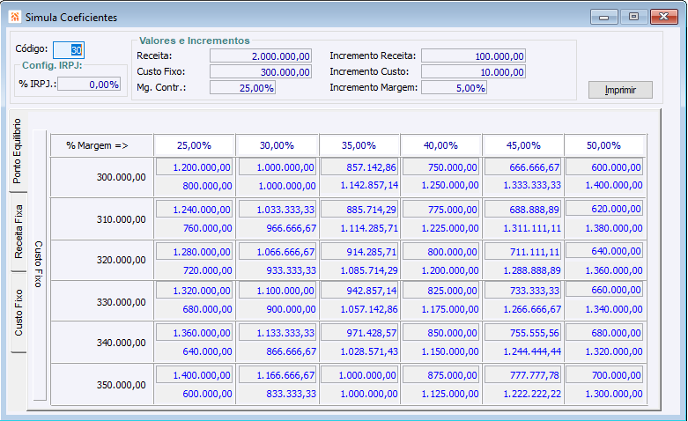Image resolution: width=688 pixels, height=421 pixels.
Task: Click the cell 755.555,56
Action: 522,333
